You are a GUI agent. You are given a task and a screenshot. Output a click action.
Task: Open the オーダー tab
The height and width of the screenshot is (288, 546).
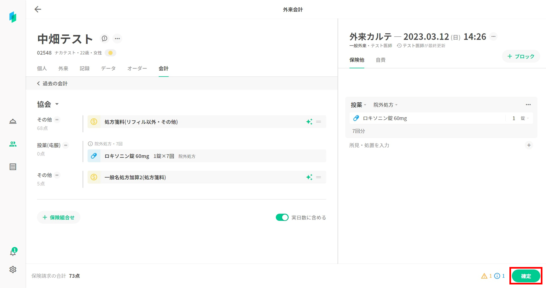(x=137, y=69)
